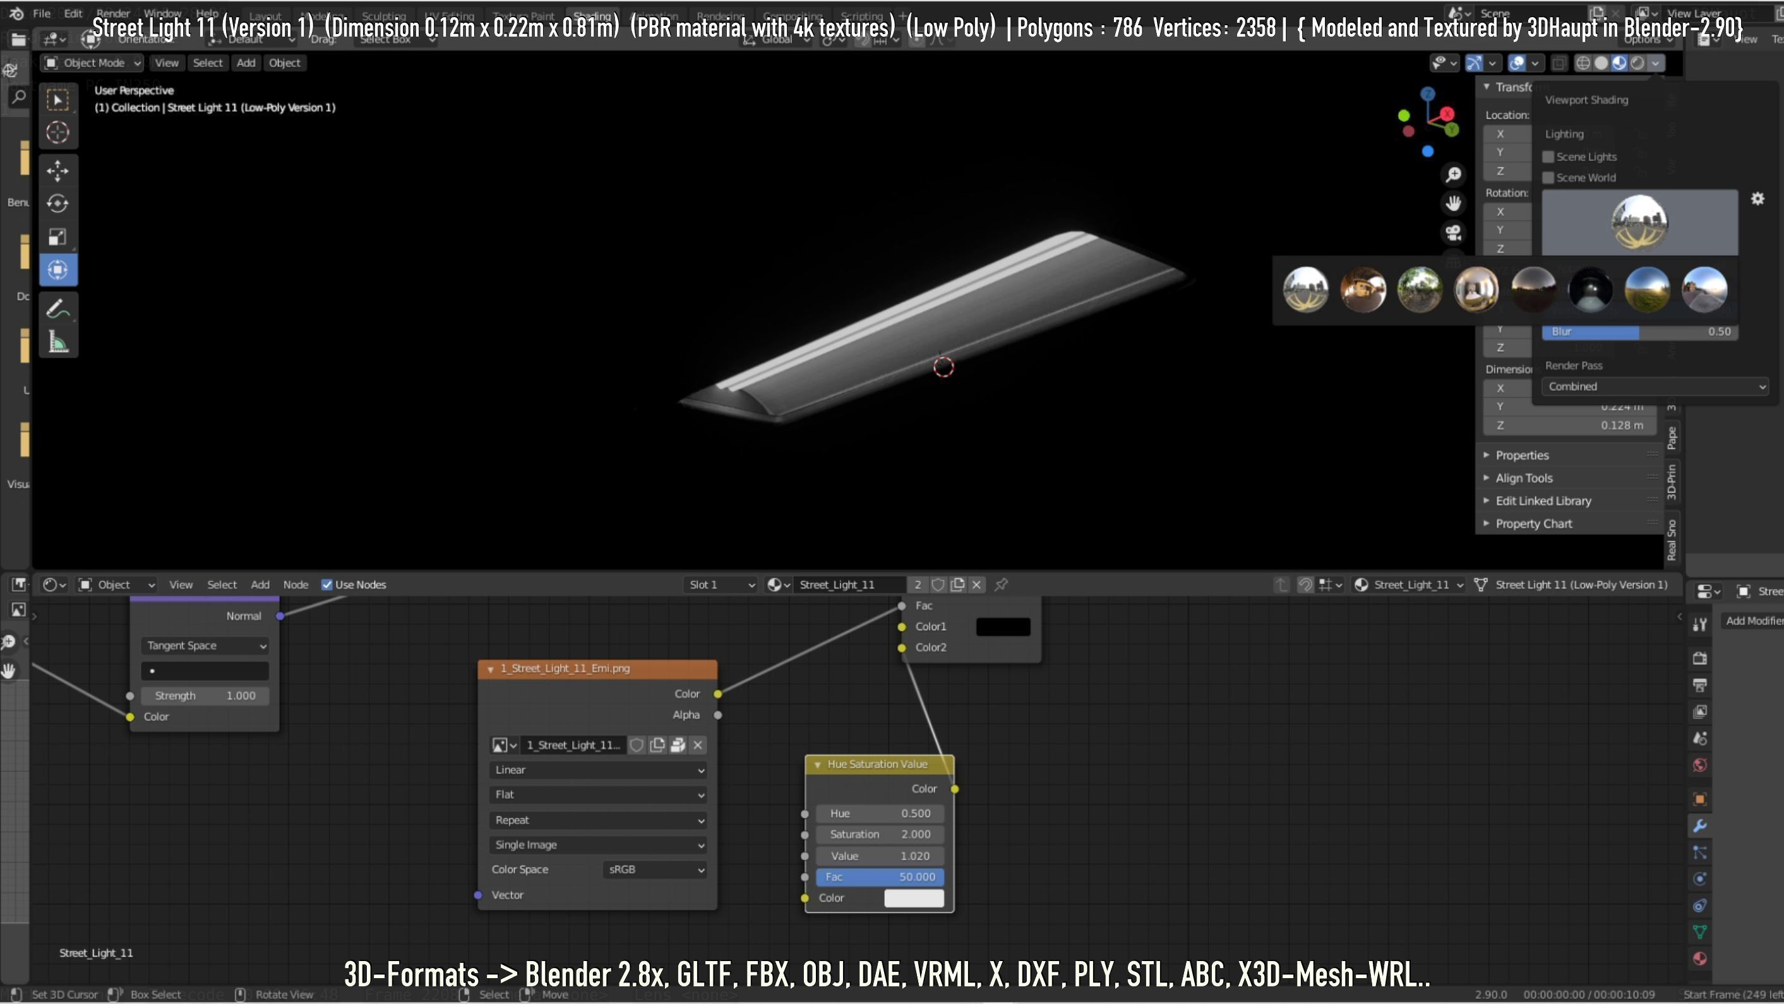
Task: Expand the Edit Linked Library panel
Action: pos(1543,501)
